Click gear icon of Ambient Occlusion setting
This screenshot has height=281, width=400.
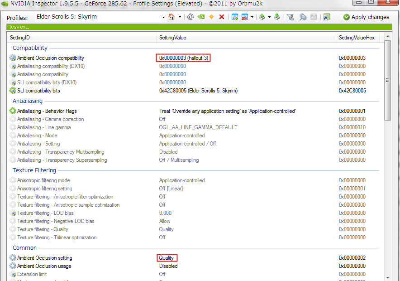(13, 258)
